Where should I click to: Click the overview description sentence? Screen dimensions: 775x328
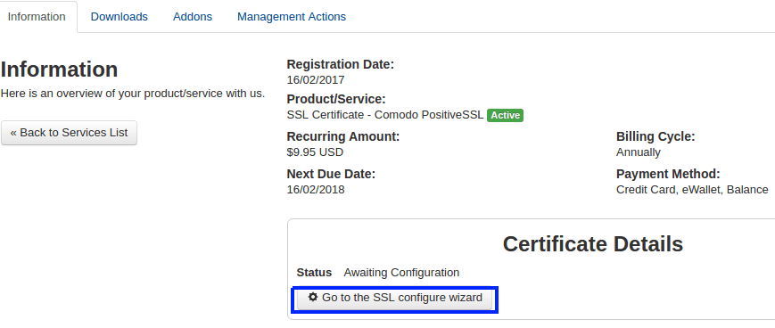pyautogui.click(x=133, y=94)
